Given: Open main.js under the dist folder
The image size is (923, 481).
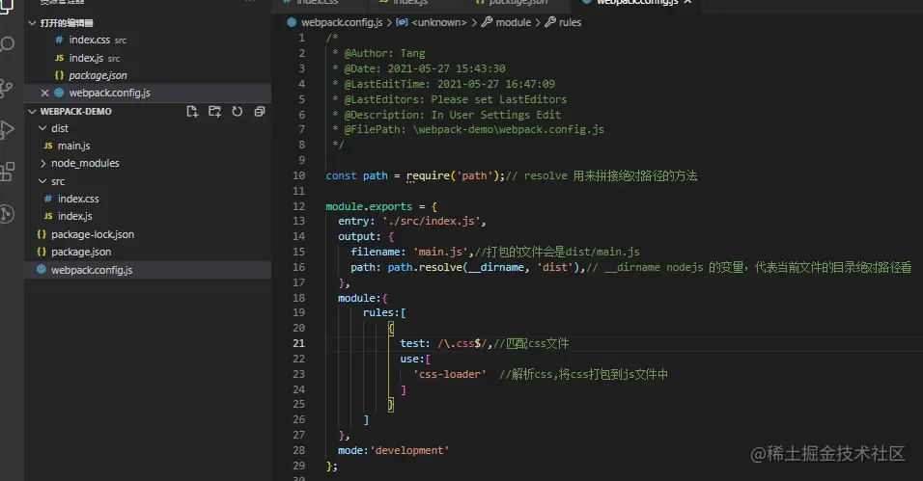Looking at the screenshot, I should [x=148, y=146].
